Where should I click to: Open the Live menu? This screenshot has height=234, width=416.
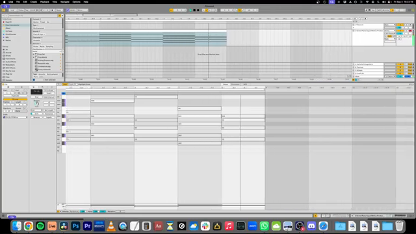(10, 2)
